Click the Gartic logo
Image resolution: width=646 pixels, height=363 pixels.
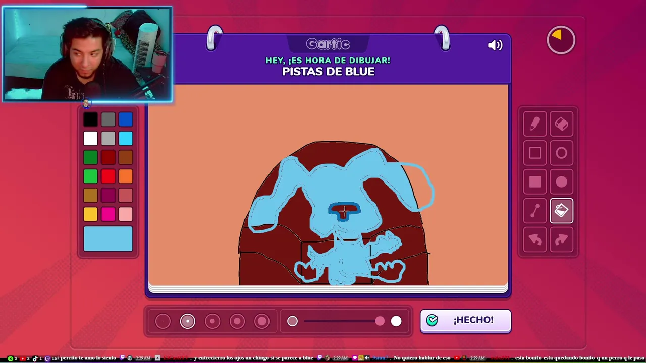(x=328, y=44)
